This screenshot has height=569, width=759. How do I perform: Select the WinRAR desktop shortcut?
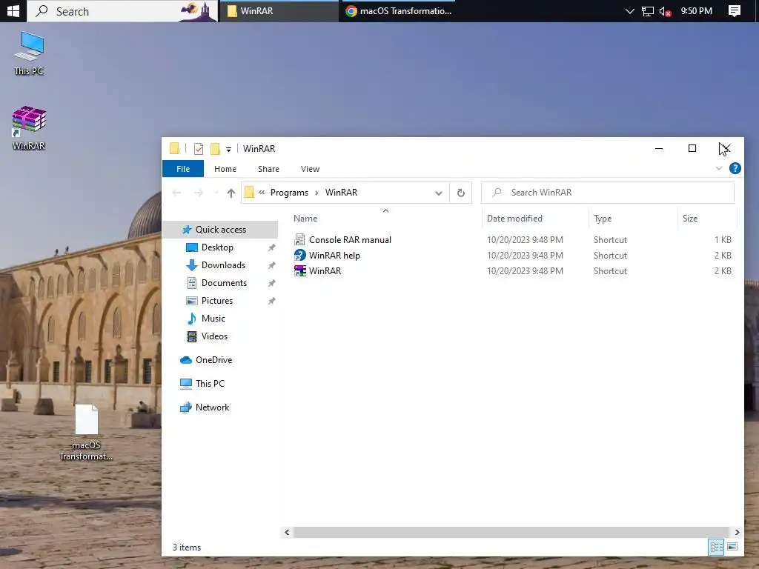(29, 128)
